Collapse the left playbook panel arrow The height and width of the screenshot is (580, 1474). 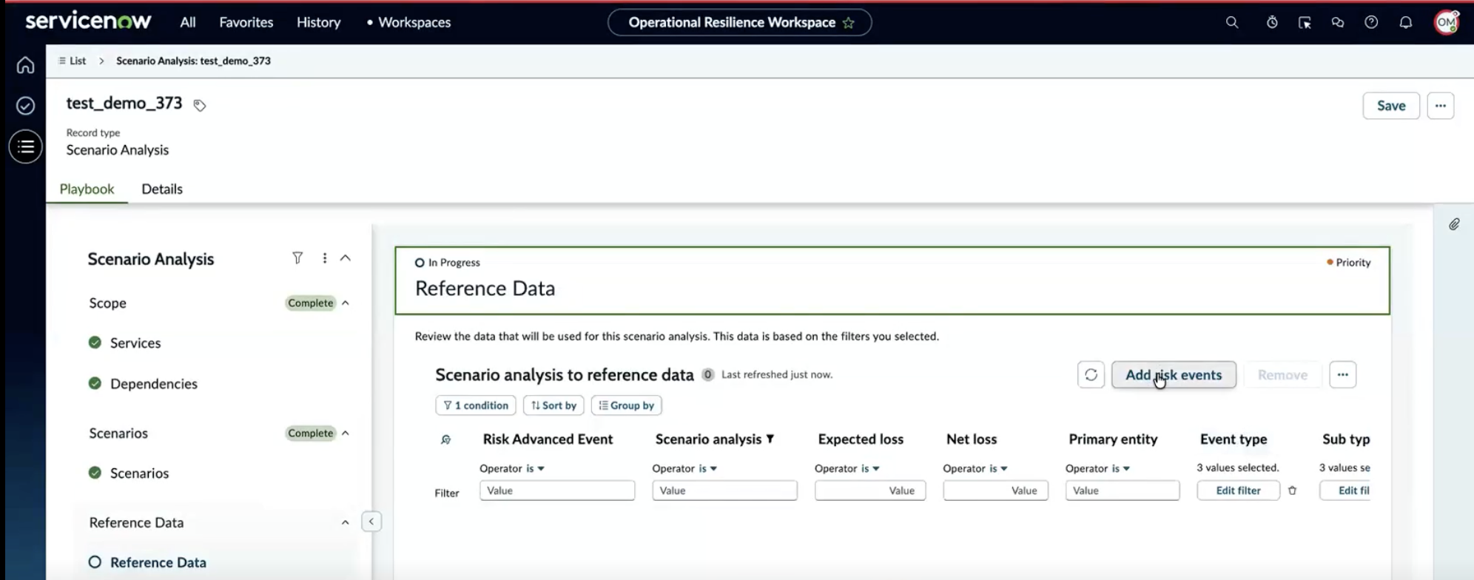click(x=371, y=522)
